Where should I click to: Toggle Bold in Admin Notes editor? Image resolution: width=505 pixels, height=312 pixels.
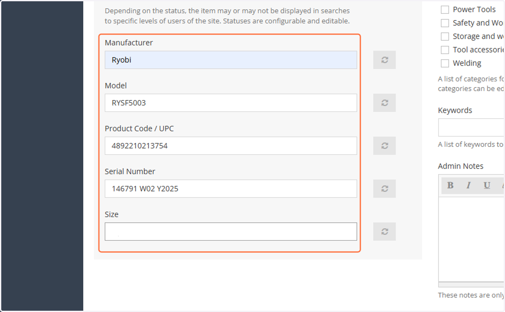click(x=450, y=185)
